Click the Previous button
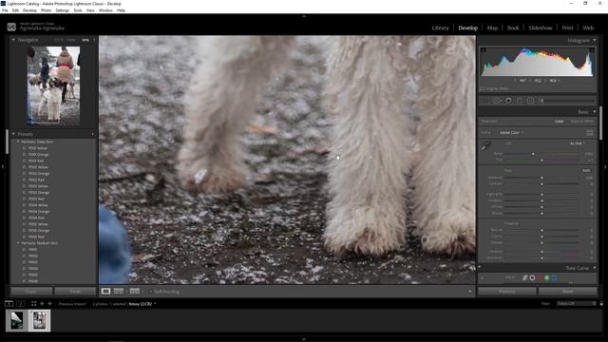This screenshot has width=608, height=342. pos(507,292)
